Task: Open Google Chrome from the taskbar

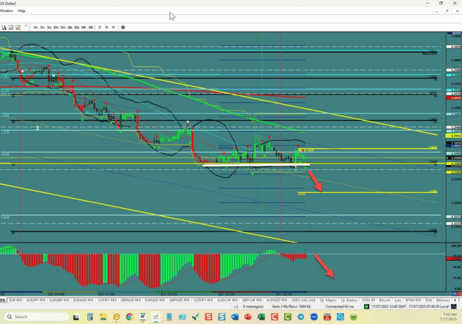Action: [129, 317]
